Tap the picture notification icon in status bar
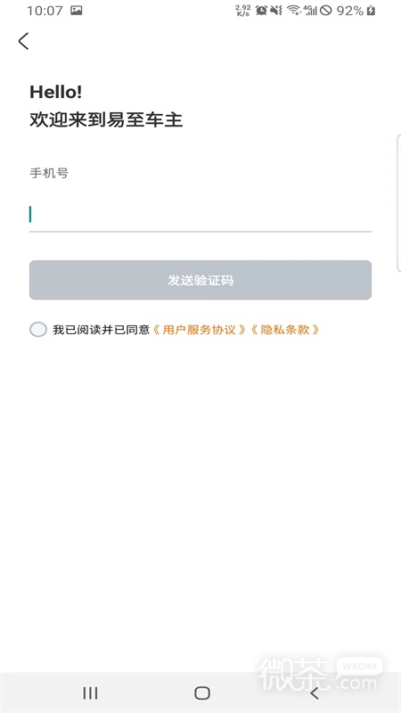 coord(77,11)
